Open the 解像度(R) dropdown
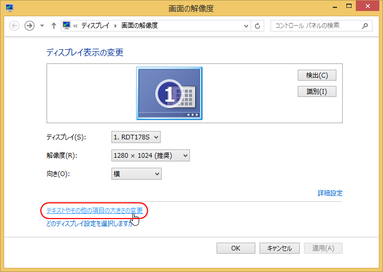The image size is (383, 272). tap(151, 156)
